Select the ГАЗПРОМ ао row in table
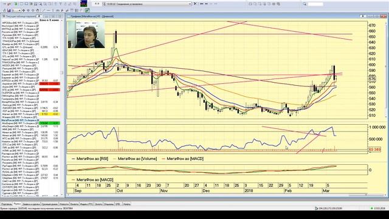The width and height of the screenshot is (389, 219). click(30, 93)
